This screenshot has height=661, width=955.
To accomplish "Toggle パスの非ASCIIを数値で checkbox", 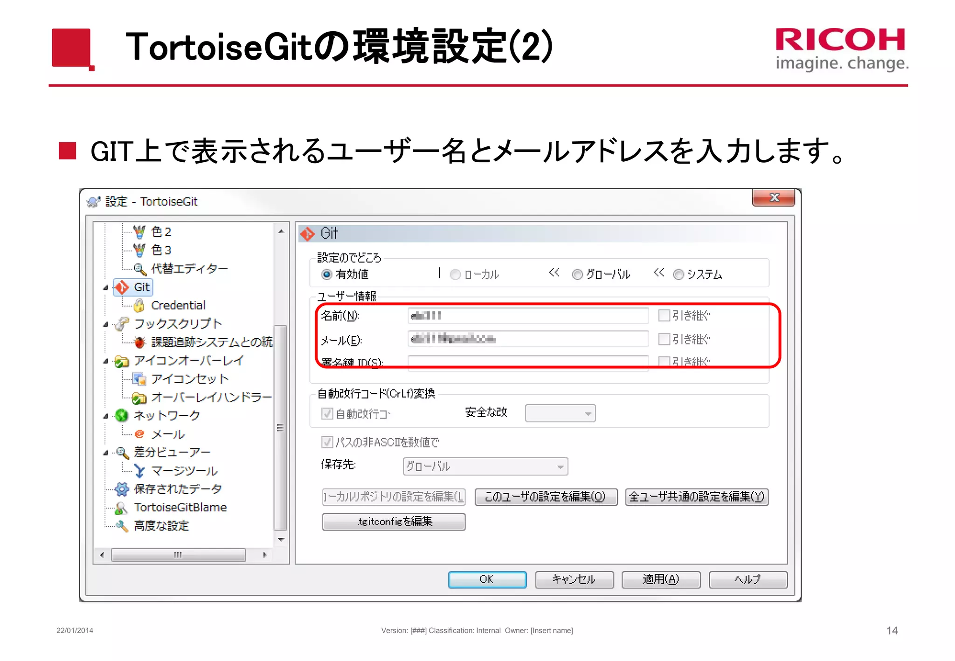I will click(327, 442).
